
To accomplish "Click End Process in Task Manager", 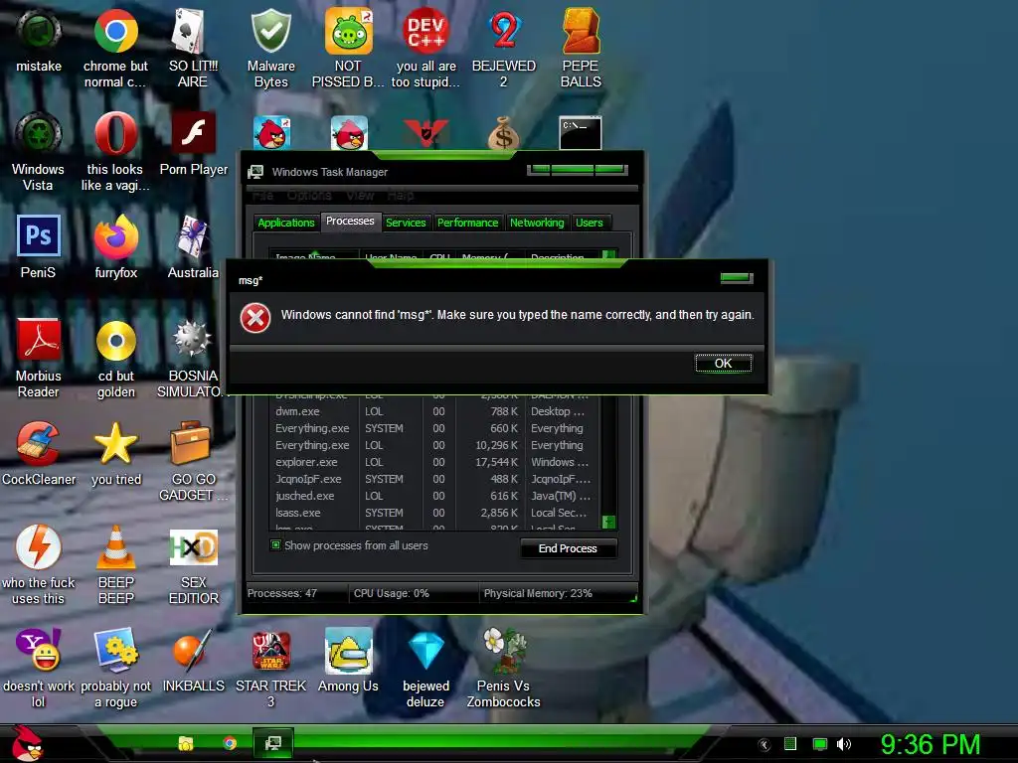I will tap(568, 548).
